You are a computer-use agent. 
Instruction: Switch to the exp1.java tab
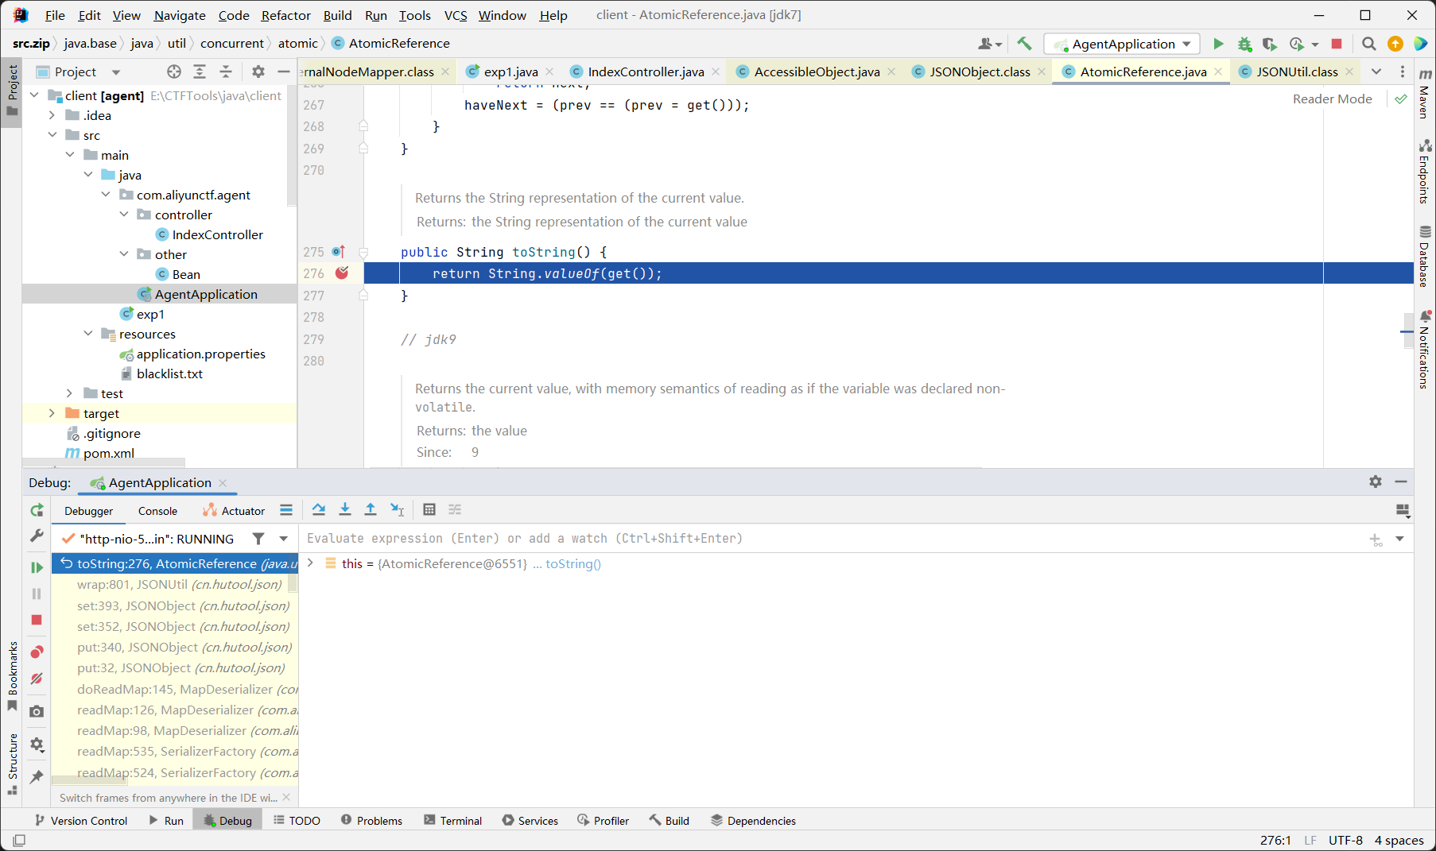(x=510, y=72)
